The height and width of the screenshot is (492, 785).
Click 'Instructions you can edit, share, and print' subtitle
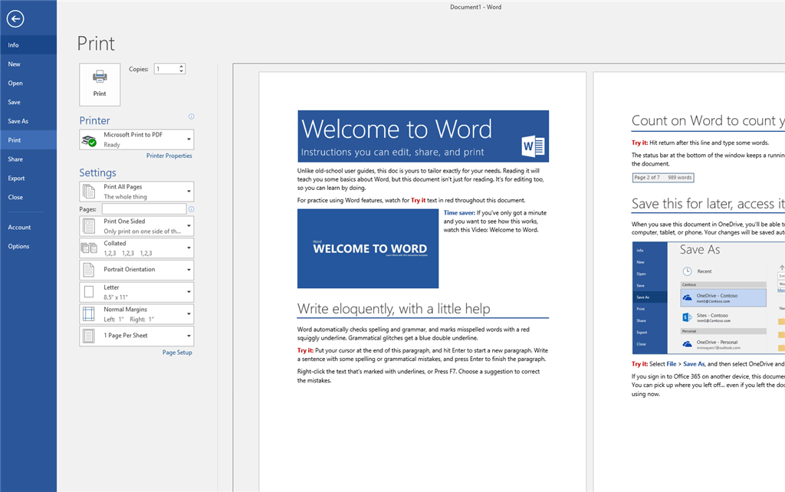tap(392, 153)
